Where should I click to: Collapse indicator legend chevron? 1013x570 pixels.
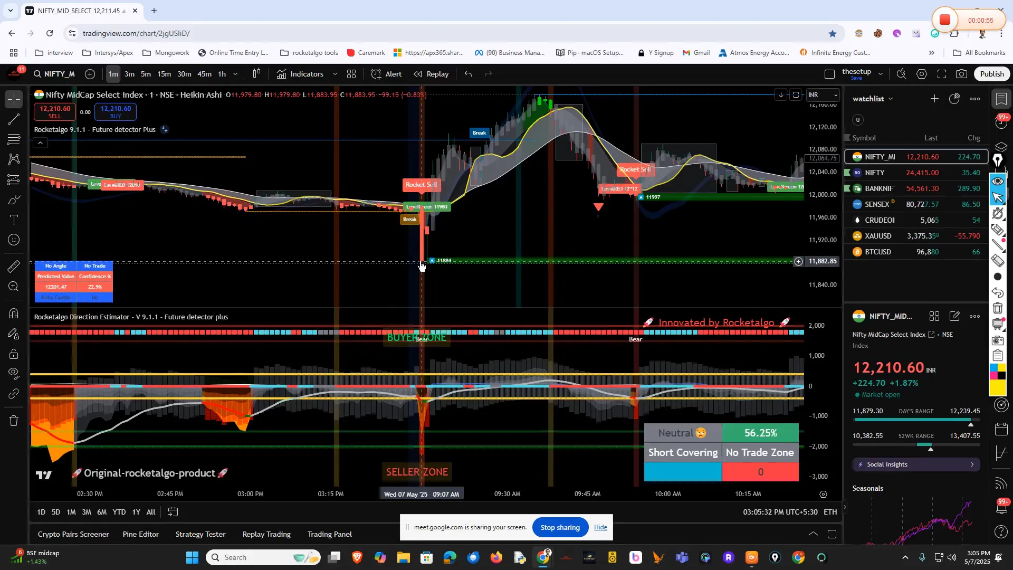tap(40, 143)
